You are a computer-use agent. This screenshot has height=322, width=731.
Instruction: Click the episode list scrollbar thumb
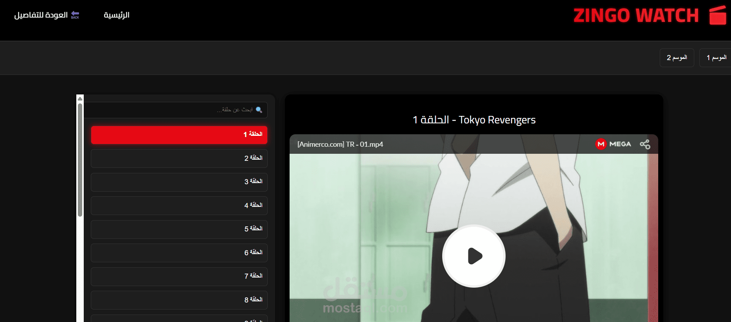click(80, 159)
